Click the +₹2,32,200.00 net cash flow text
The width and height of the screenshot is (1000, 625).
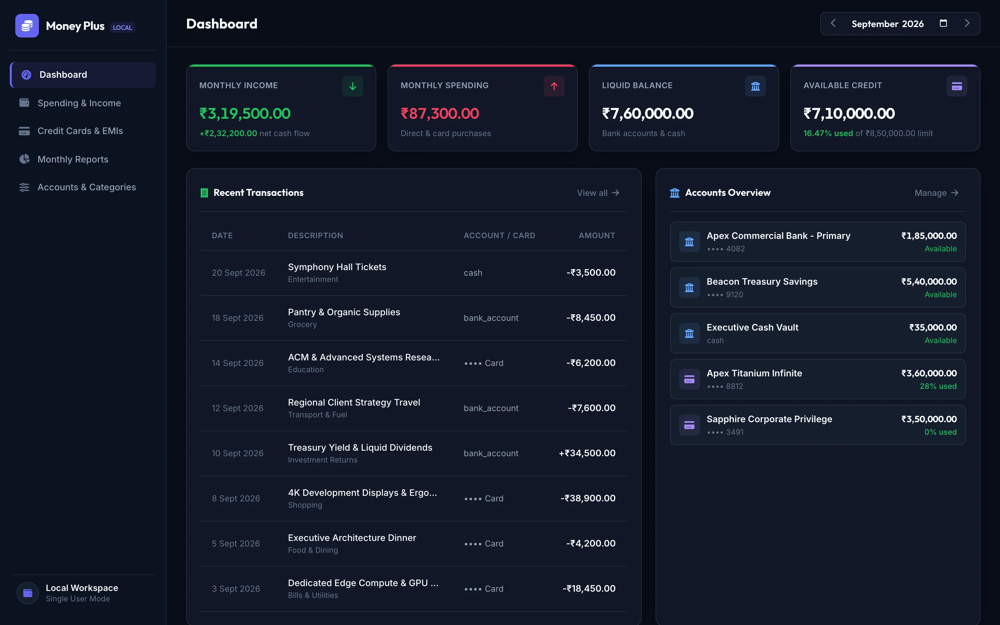point(255,134)
